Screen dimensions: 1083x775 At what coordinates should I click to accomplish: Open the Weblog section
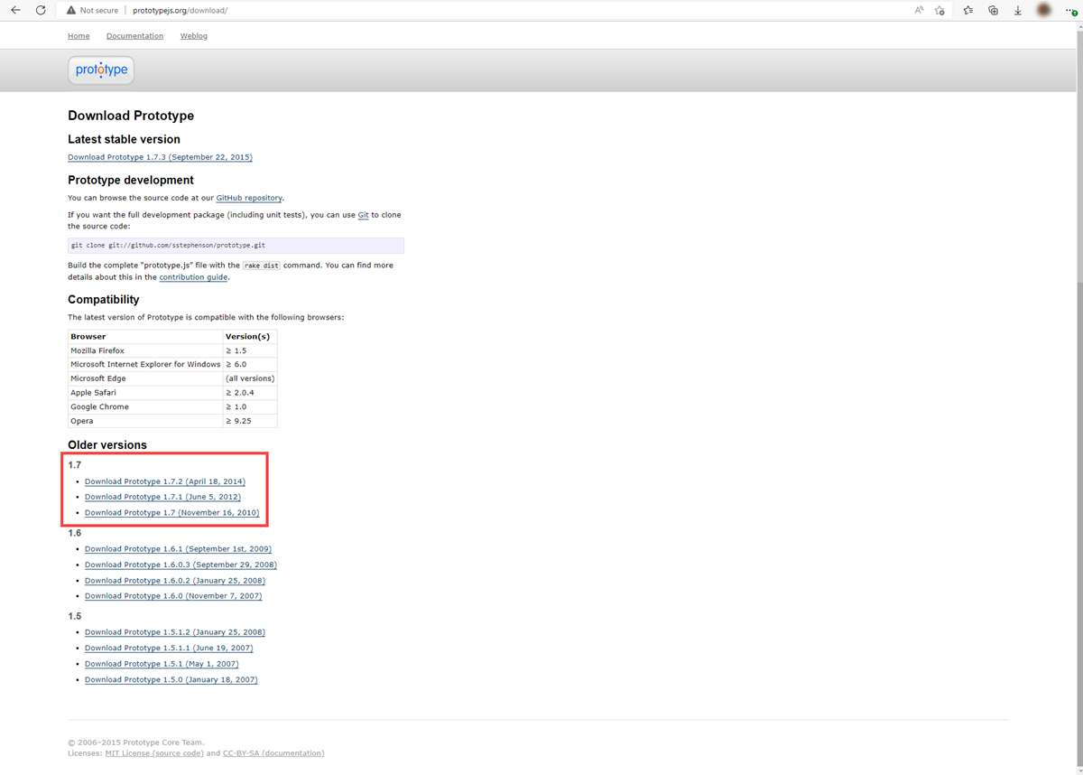193,35
